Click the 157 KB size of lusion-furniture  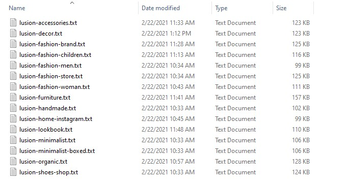[301, 97]
